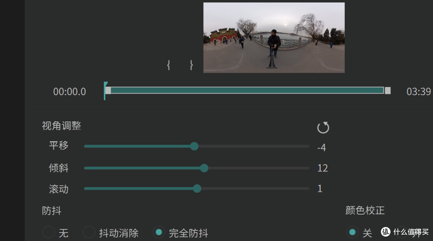
Task: Click the 滚动 label
Action: click(x=59, y=189)
